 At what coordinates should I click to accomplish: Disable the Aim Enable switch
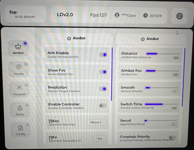(x=103, y=55)
